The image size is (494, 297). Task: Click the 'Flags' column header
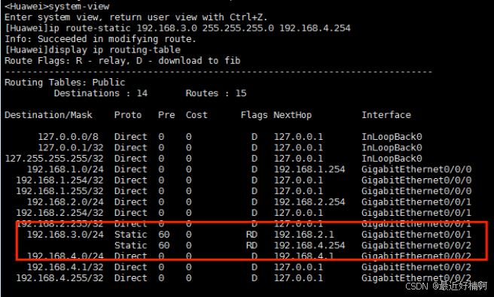click(x=254, y=115)
